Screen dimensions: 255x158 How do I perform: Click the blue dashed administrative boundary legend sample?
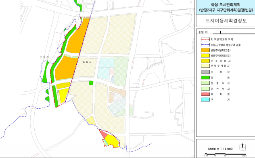coord(205,45)
